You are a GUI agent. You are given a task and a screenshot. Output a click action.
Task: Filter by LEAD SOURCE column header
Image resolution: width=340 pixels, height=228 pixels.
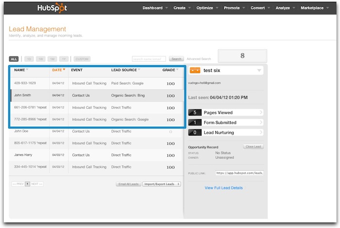(125, 70)
